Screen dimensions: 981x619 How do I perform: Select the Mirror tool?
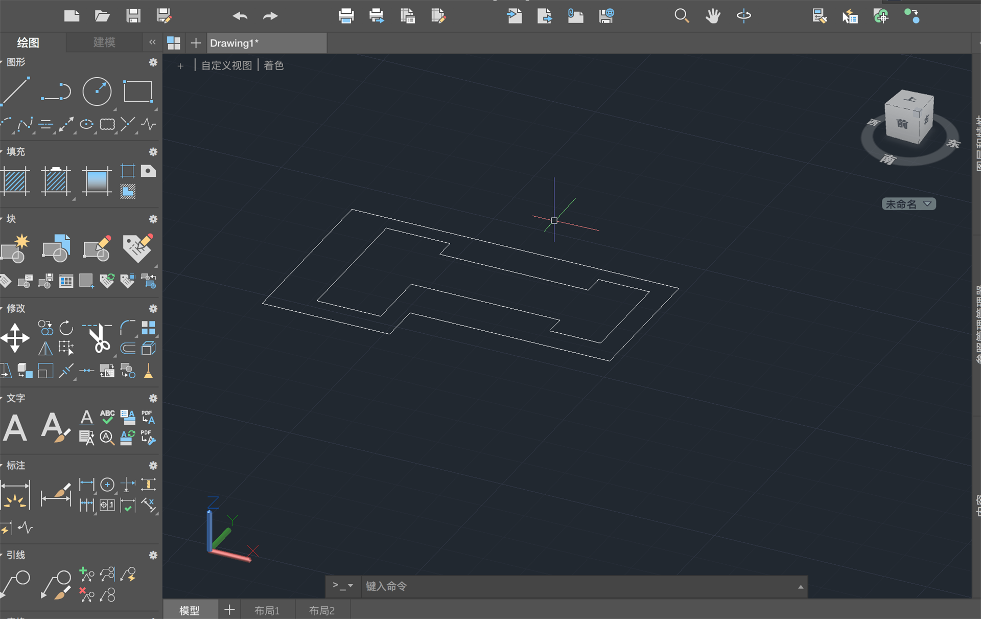45,349
